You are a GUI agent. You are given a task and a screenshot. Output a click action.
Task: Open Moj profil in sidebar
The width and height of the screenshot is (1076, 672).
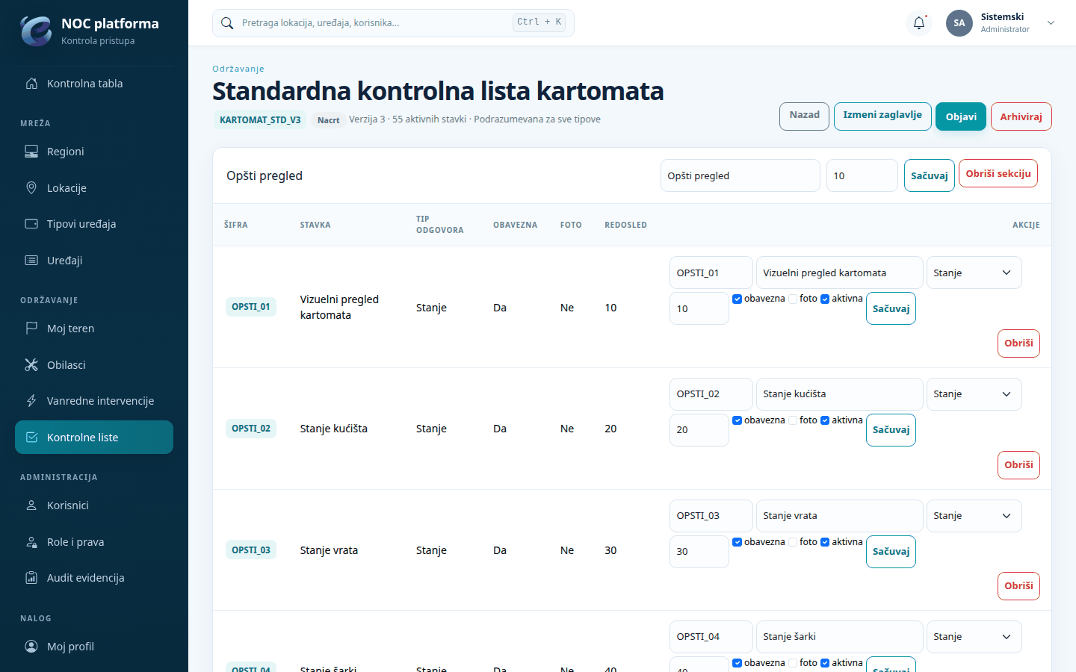pos(94,647)
